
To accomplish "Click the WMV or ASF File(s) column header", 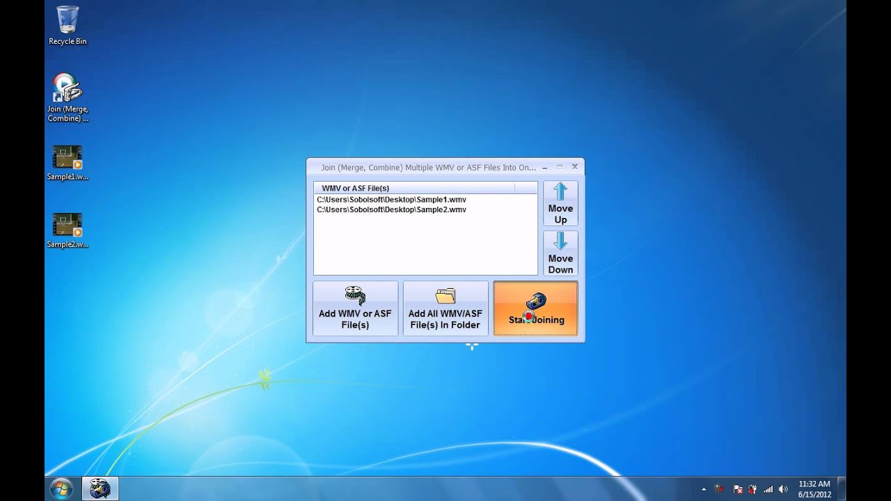I will click(414, 188).
